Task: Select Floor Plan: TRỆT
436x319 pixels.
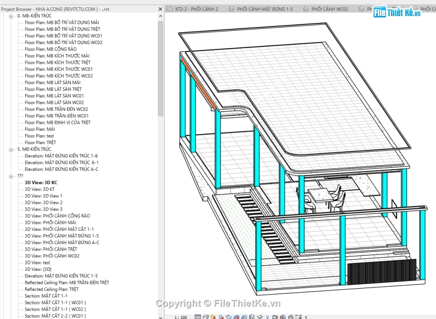Action: (x=40, y=142)
